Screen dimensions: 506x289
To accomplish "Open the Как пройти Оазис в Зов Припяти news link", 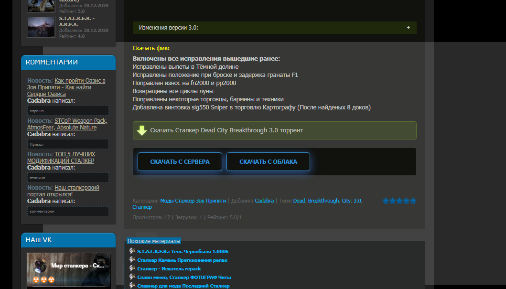I will pos(66,87).
